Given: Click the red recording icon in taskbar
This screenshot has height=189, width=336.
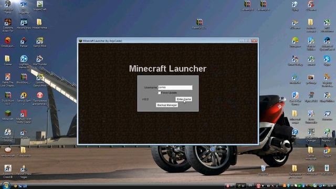Looking at the screenshot, I should tap(258, 185).
